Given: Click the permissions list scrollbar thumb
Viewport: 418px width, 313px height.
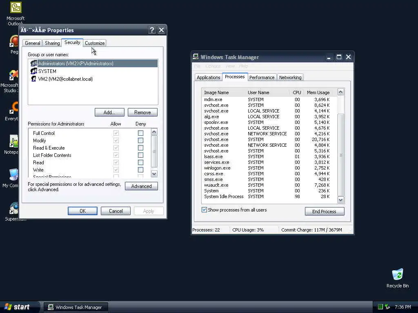Looking at the screenshot, I should 154,151.
